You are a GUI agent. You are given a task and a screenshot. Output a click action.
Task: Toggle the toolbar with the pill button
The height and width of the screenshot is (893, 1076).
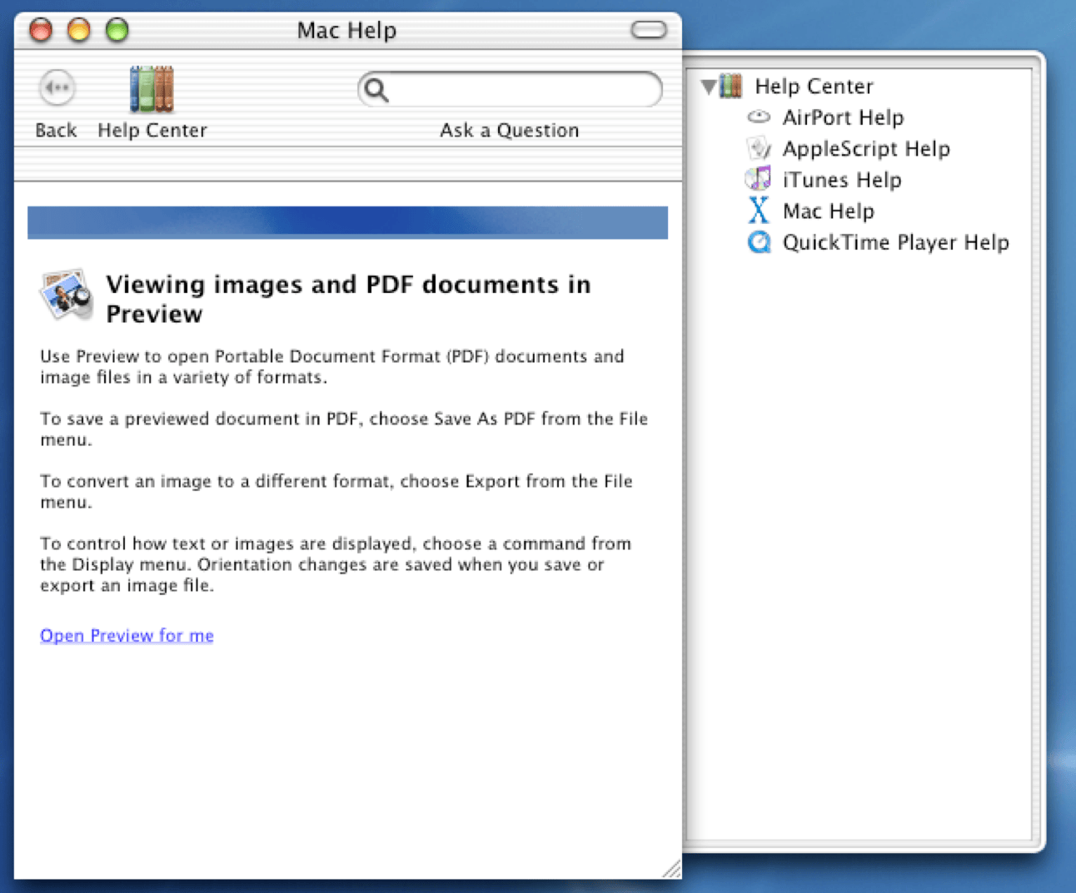point(649,31)
